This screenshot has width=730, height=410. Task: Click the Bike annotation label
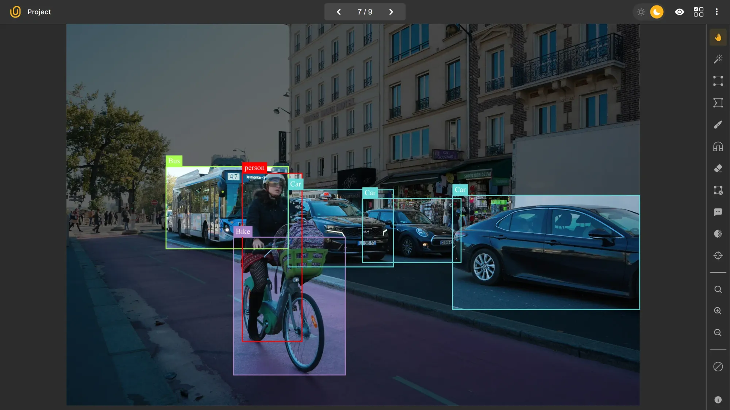tap(243, 231)
